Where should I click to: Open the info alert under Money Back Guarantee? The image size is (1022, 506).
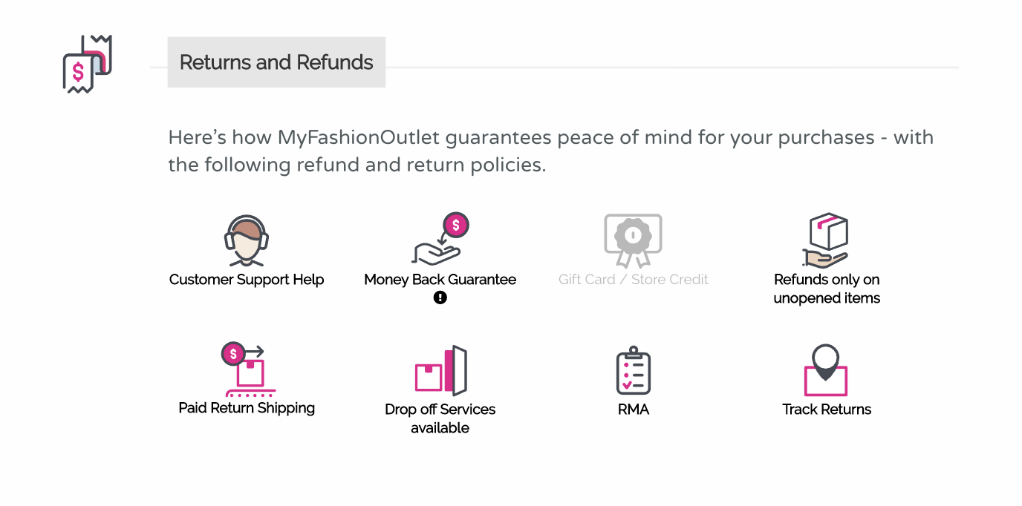click(x=440, y=298)
